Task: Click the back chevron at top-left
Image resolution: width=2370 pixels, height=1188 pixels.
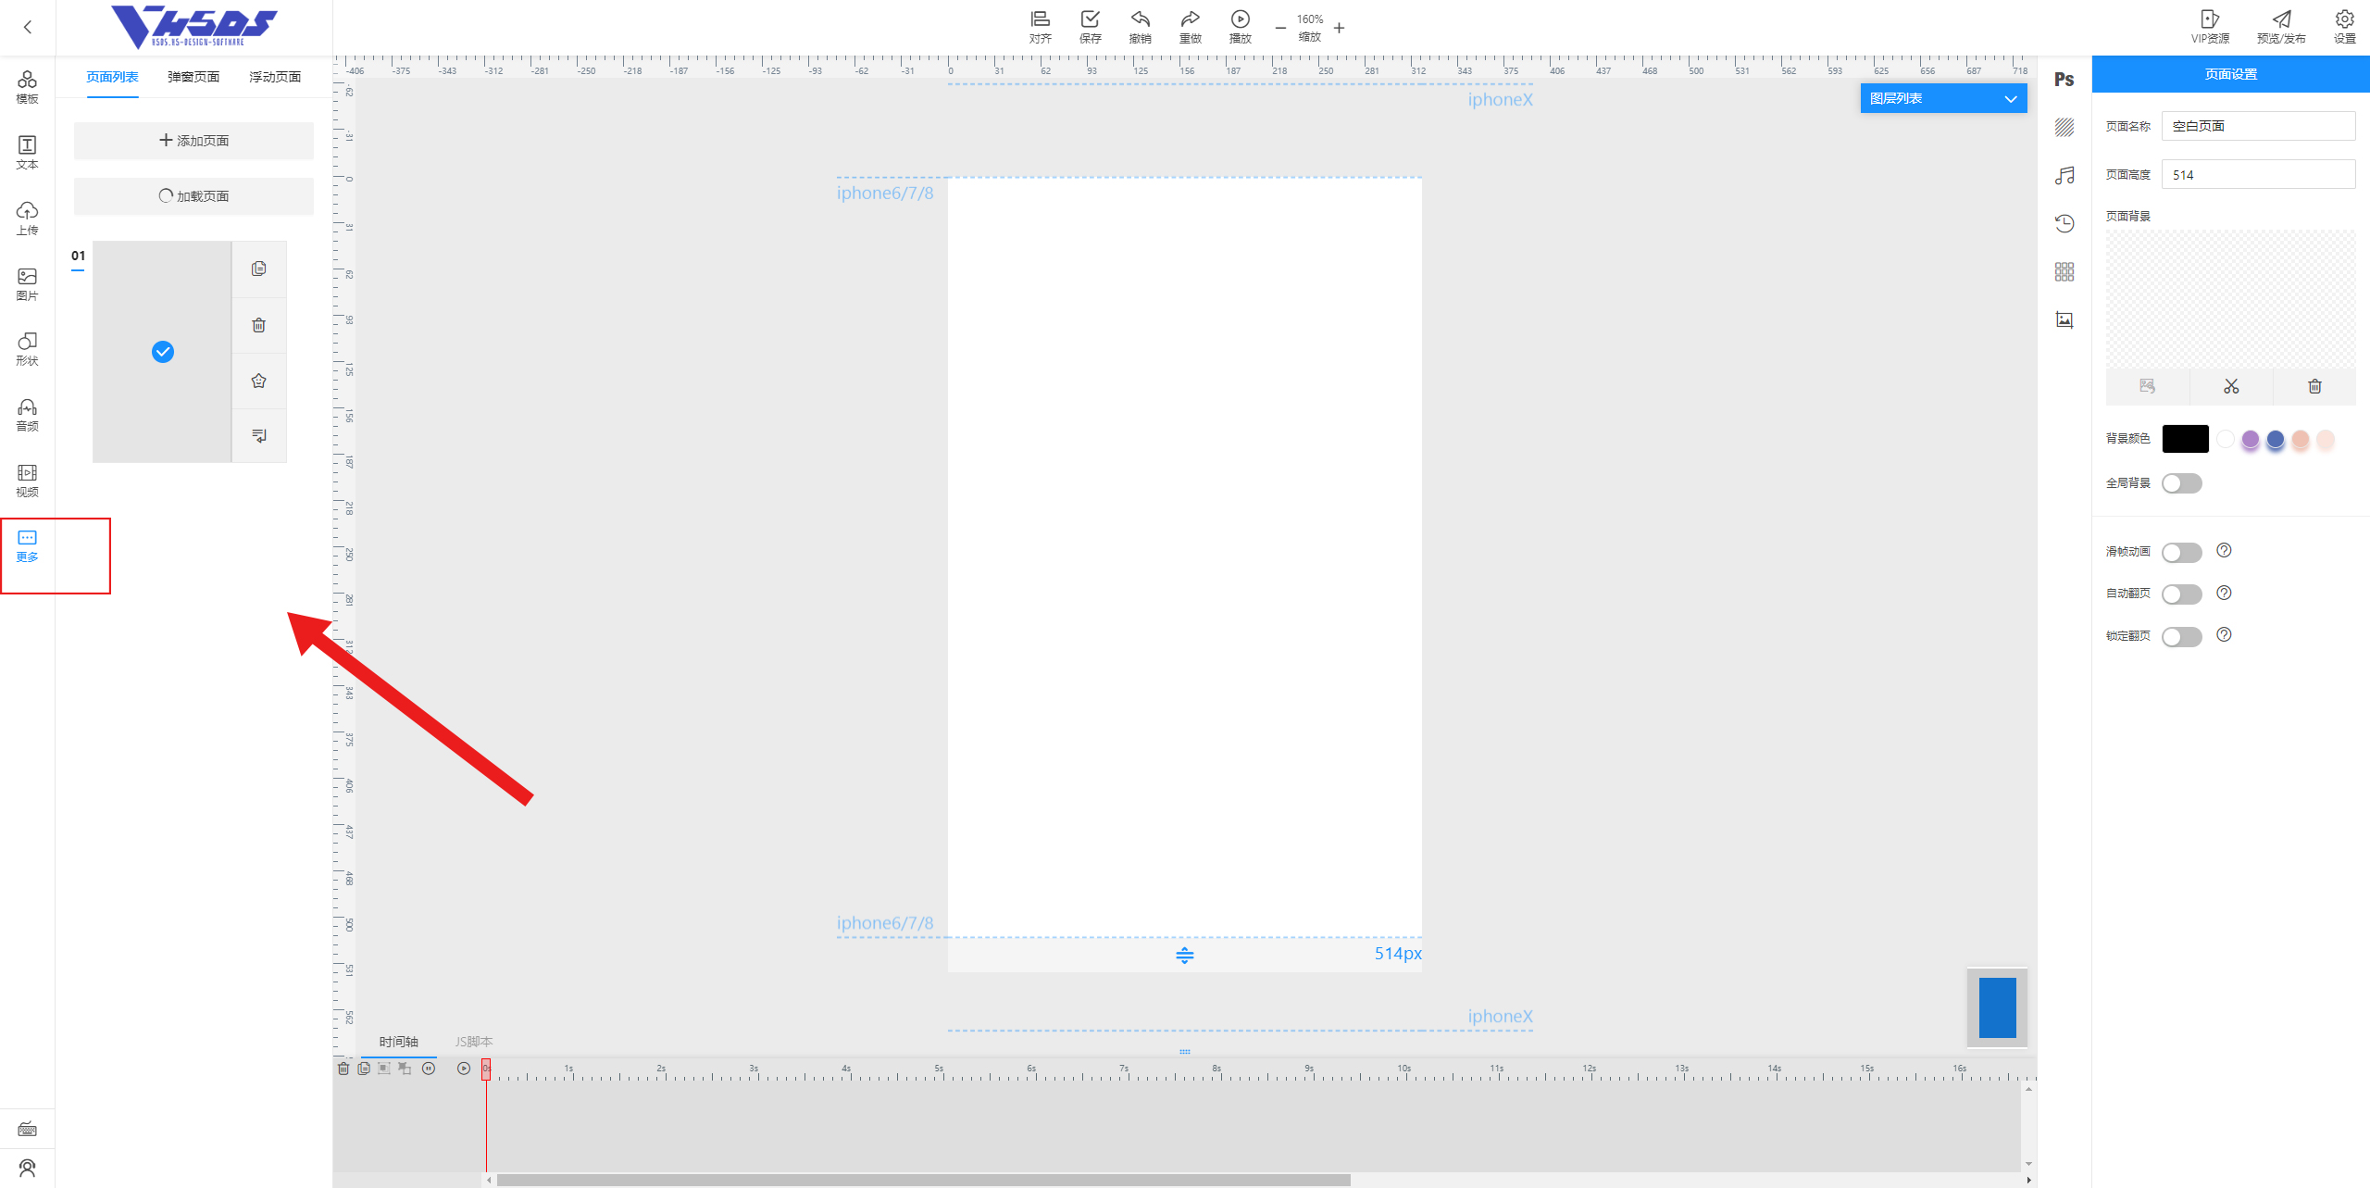Action: coord(28,27)
